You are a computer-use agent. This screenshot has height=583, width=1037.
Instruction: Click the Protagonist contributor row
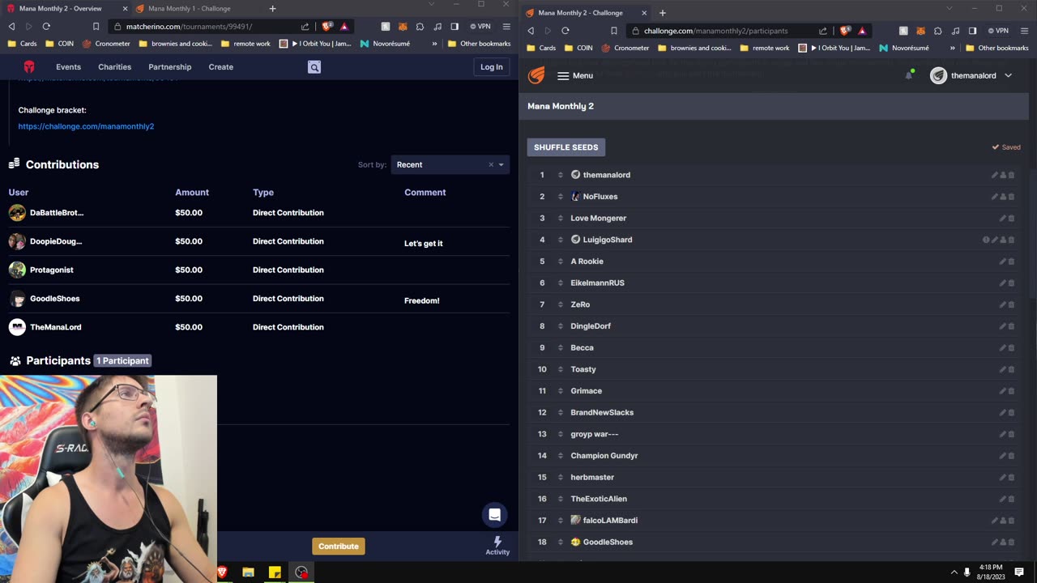(259, 270)
